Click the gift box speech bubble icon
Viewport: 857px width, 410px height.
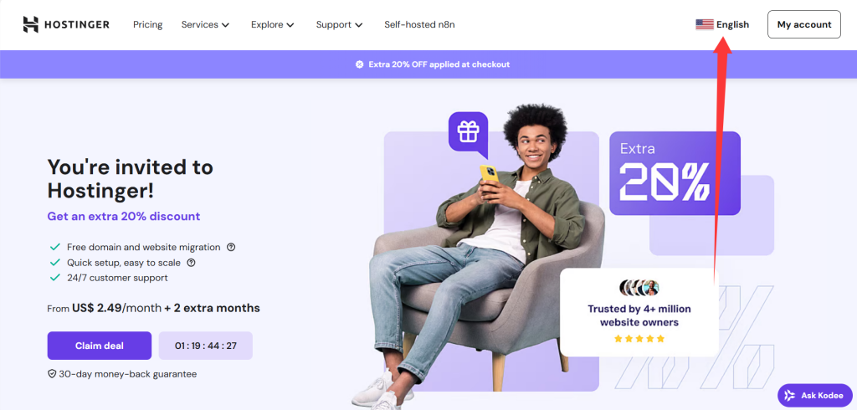pyautogui.click(x=468, y=131)
